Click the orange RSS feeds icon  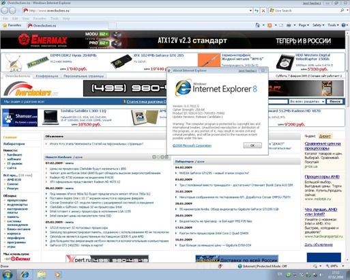coord(269,25)
